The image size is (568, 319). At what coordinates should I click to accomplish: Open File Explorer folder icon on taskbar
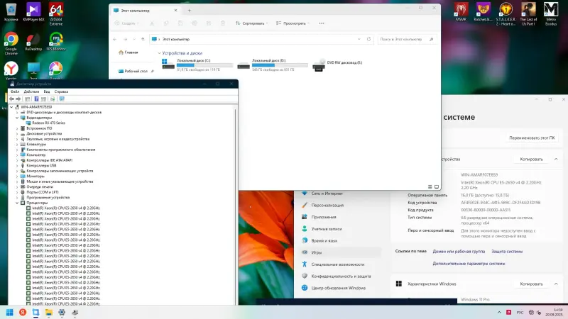pyautogui.click(x=48, y=312)
